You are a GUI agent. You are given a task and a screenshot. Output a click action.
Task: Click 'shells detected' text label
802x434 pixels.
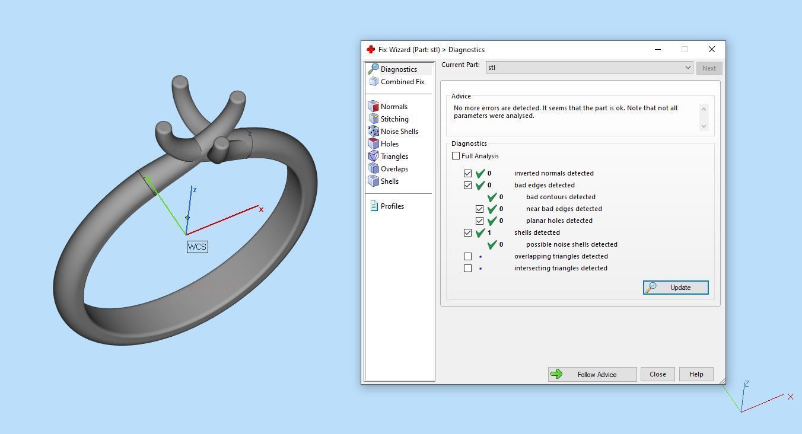[x=537, y=232]
